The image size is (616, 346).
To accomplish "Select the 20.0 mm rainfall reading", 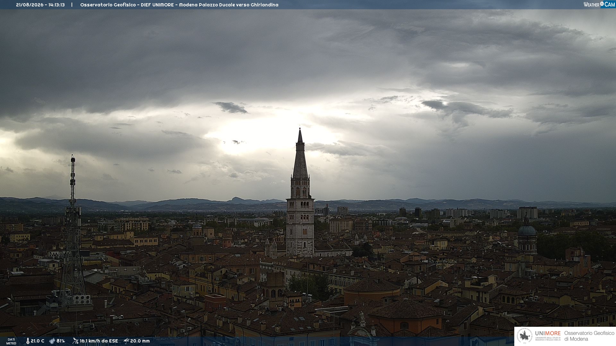I will coord(140,341).
